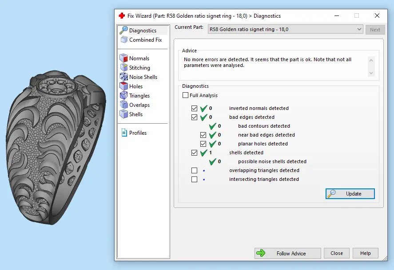Open the Diagnostics page label
394x270 pixels.
coord(143,31)
